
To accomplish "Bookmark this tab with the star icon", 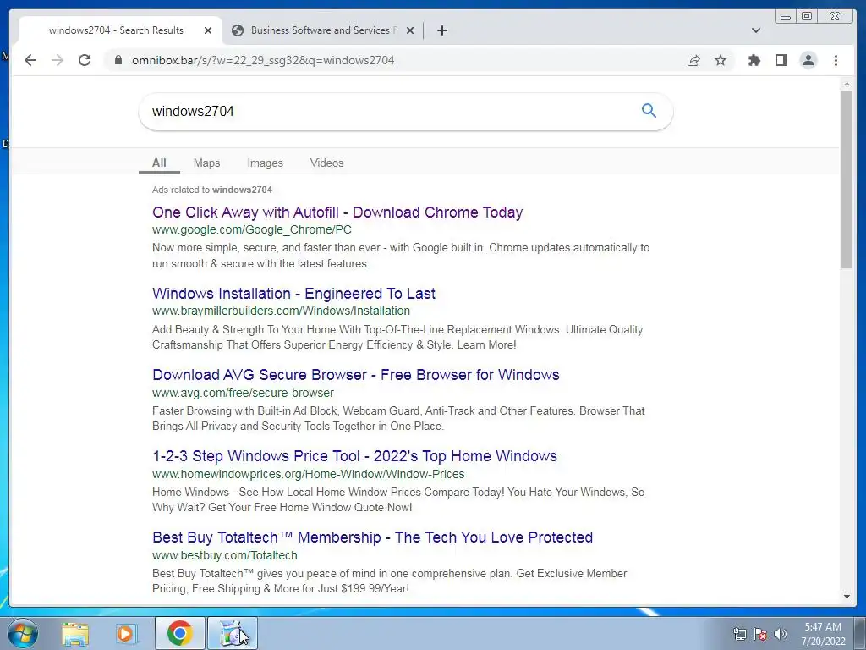I will pos(721,60).
